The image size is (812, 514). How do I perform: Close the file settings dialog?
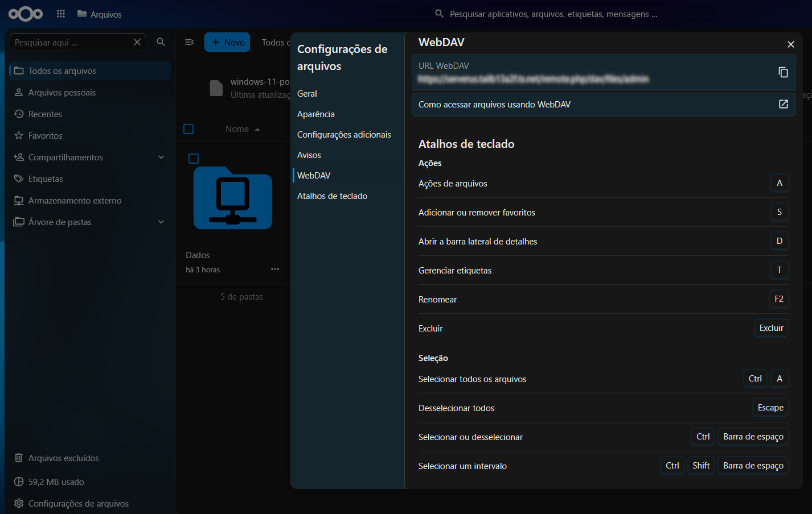tap(790, 44)
